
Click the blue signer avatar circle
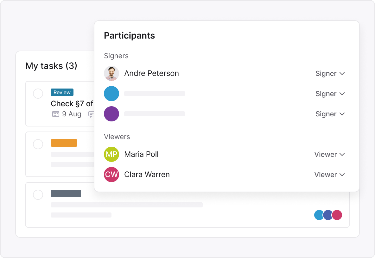pyautogui.click(x=111, y=94)
